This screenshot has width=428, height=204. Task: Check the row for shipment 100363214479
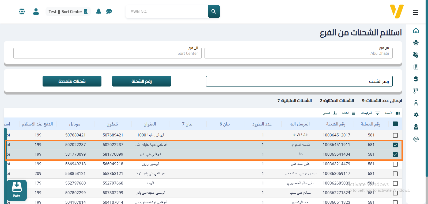point(395,164)
